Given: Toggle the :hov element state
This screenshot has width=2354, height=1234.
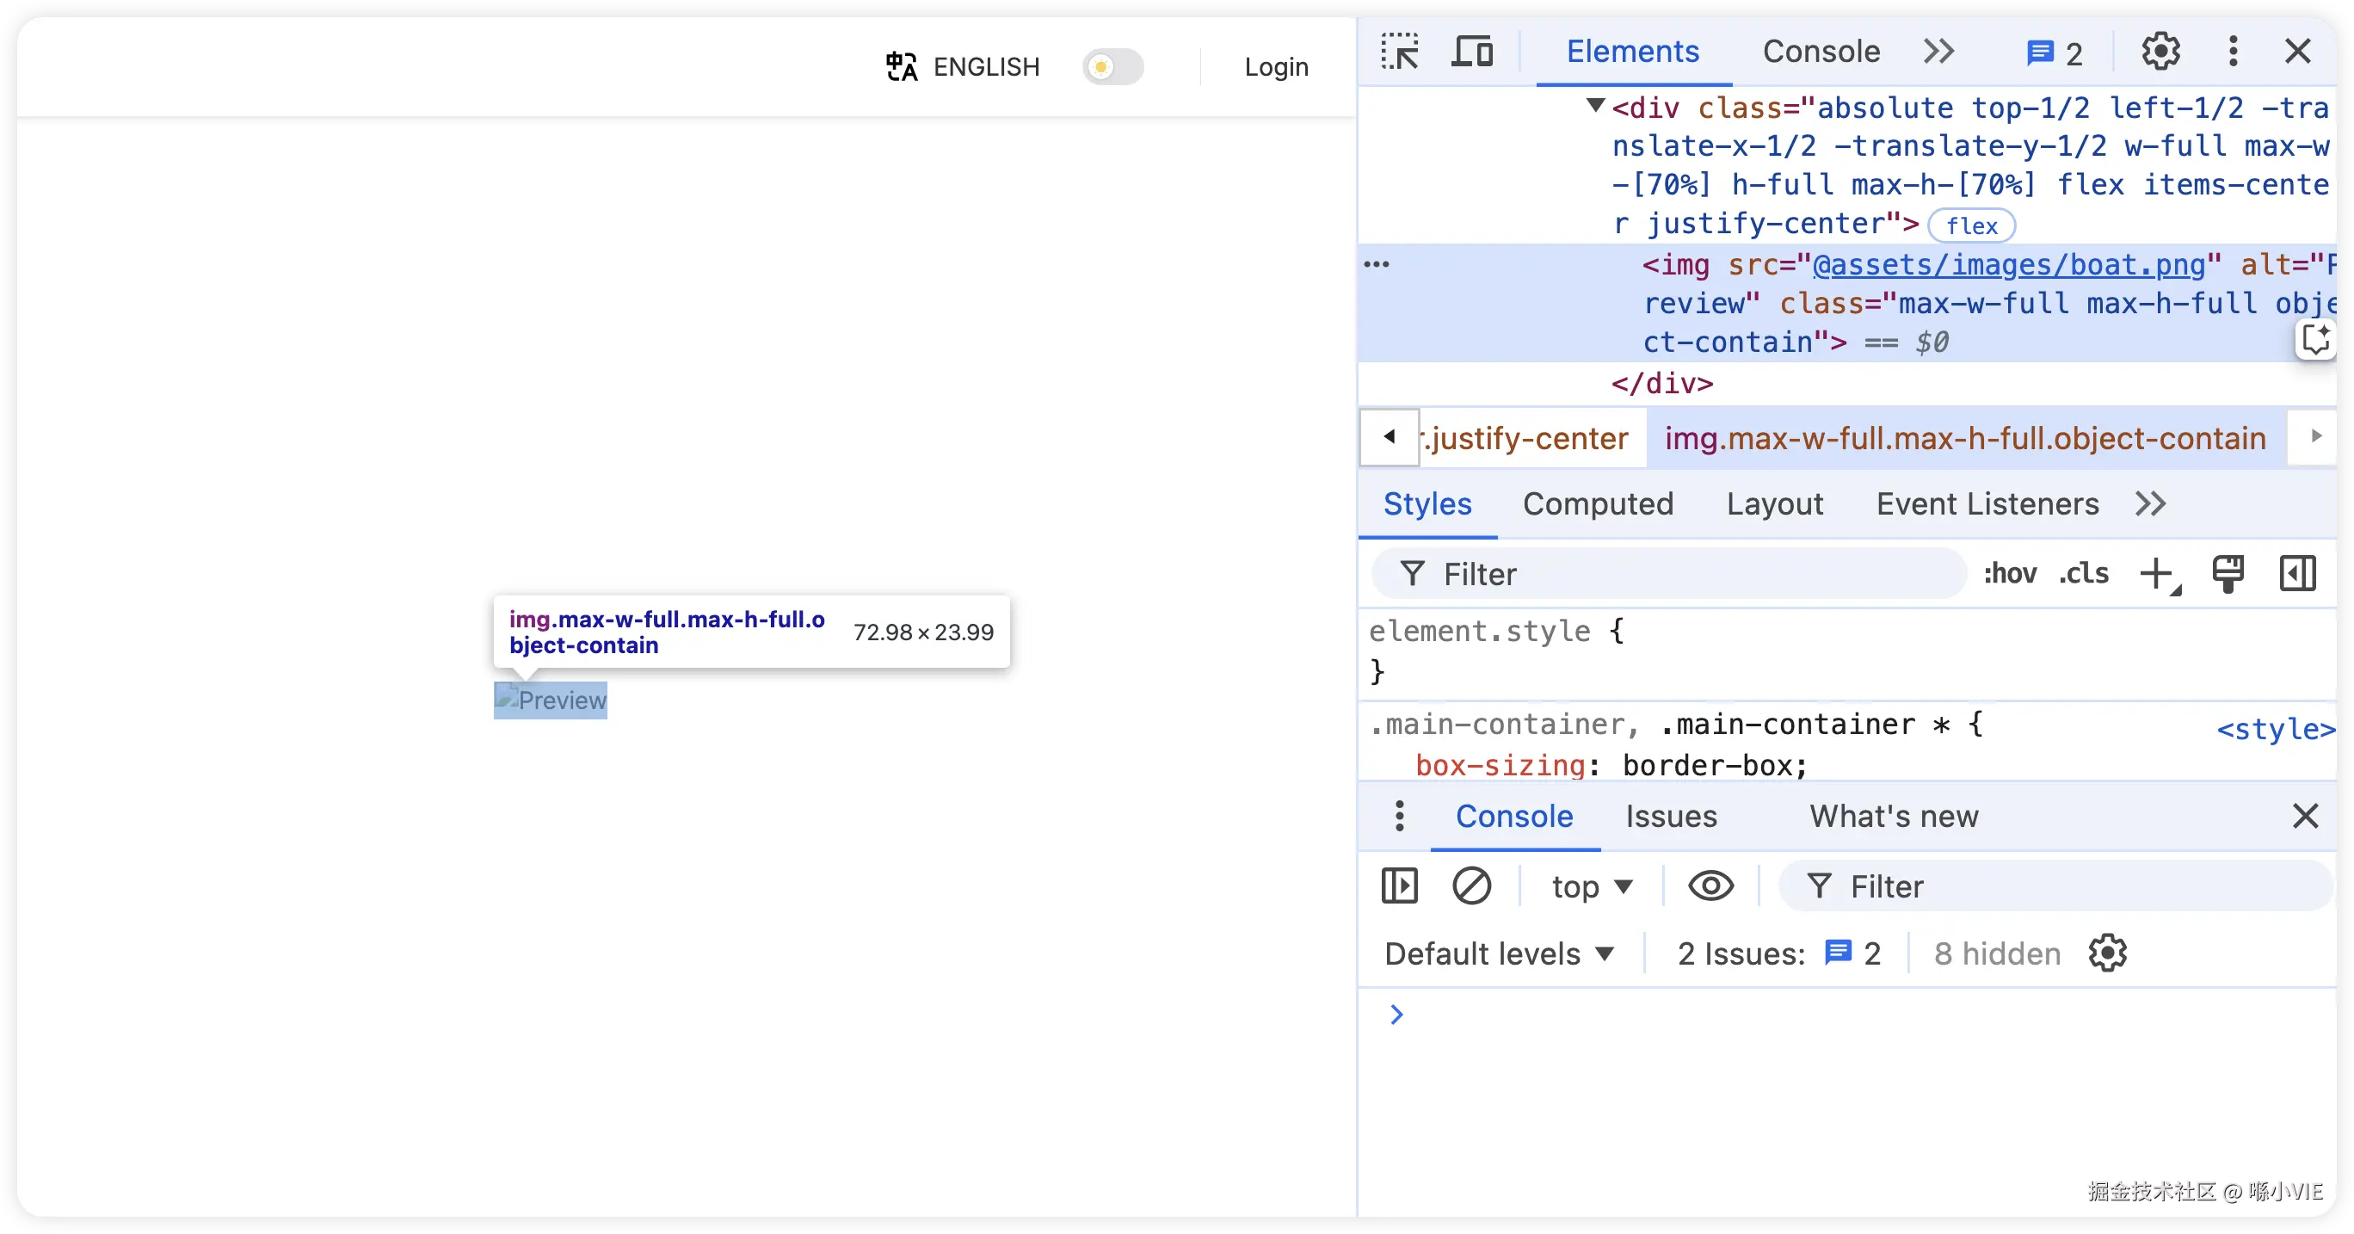Looking at the screenshot, I should coord(2010,574).
